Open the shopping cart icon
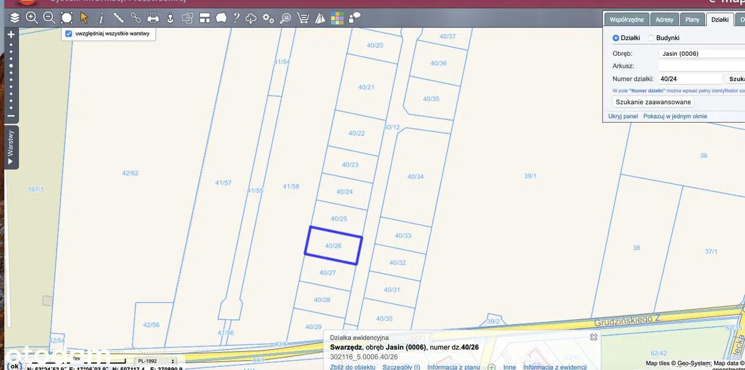 click(x=303, y=18)
